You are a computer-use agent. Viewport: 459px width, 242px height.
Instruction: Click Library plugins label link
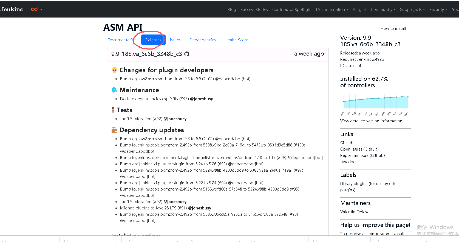click(x=369, y=187)
